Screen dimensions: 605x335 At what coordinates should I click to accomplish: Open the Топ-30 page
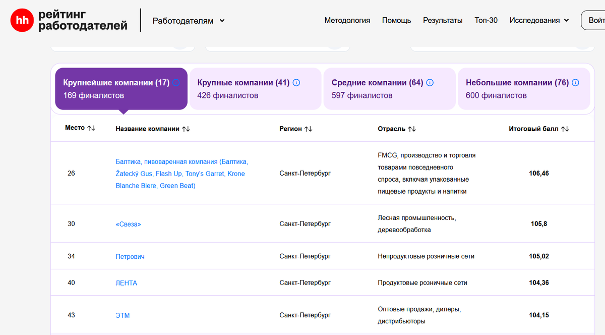coord(486,21)
